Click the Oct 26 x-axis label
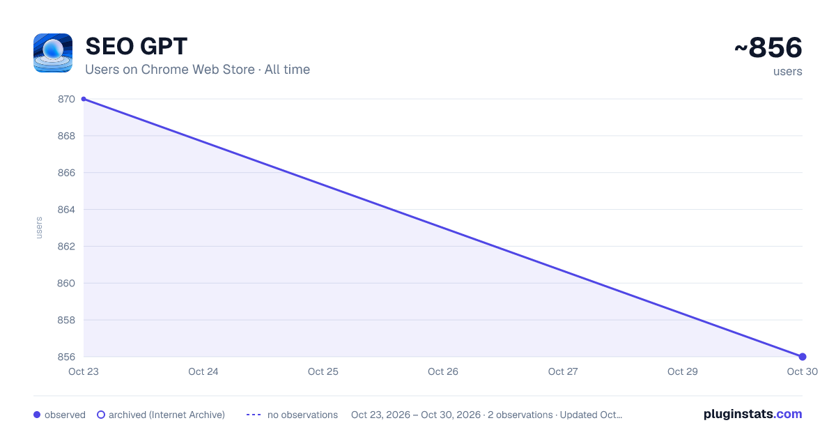Screen dimensions: 836x439 click(x=443, y=371)
